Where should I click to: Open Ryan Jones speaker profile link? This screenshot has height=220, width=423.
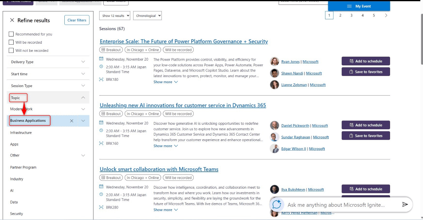290,61
